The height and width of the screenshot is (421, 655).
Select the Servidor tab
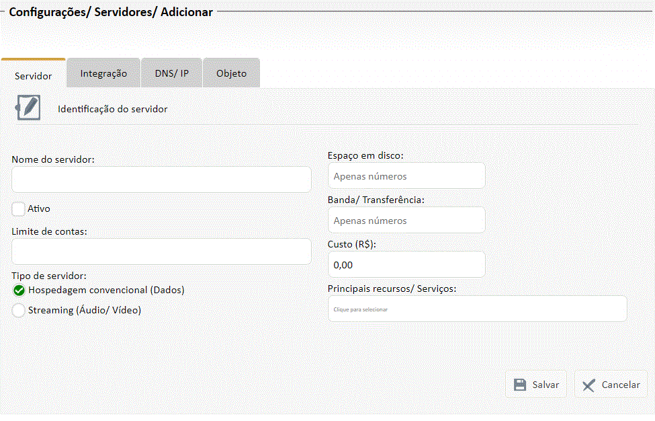point(34,75)
